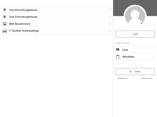Image resolution: width=157 pixels, height=117 pixels.
Task: Open F. Günther Krankenpflege chevron arrow
Action: point(110,31)
